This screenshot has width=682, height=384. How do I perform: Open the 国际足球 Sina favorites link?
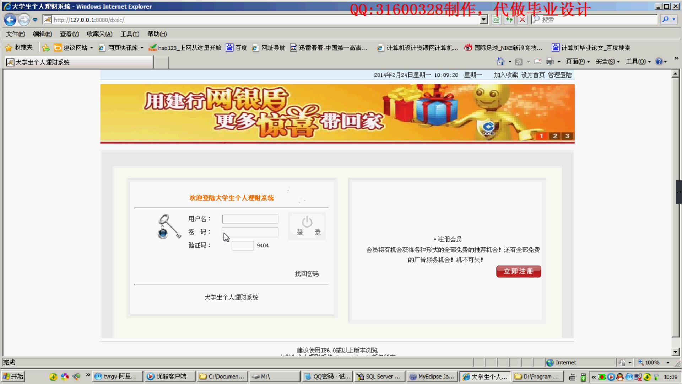pyautogui.click(x=504, y=48)
